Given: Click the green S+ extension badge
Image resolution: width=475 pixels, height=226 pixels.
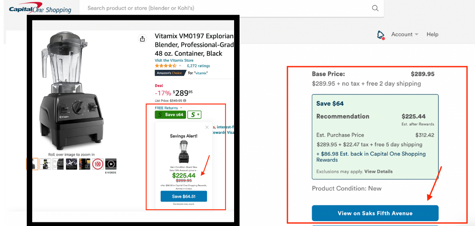Looking at the screenshot, I should click(195, 115).
